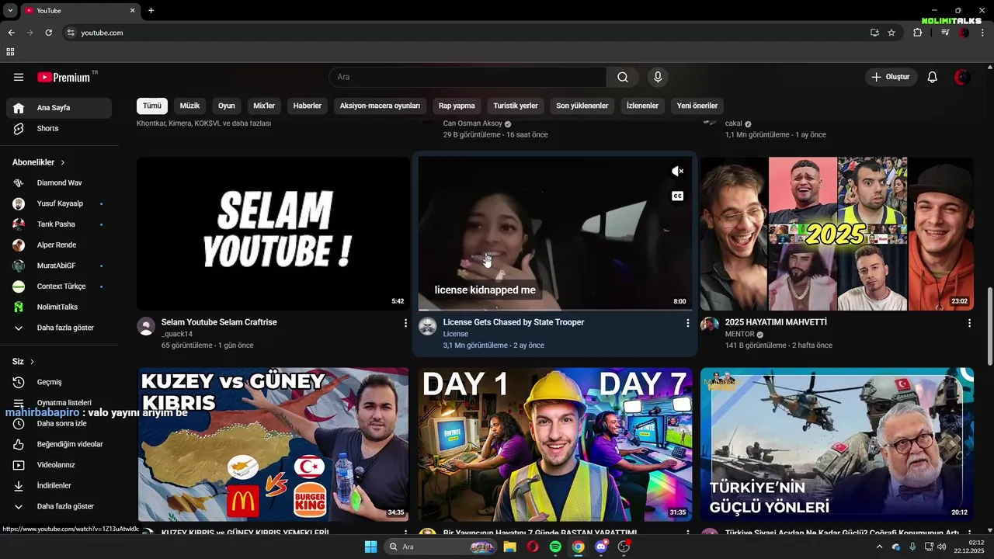Toggle captions on License video preview
The height and width of the screenshot is (559, 994).
pos(677,196)
